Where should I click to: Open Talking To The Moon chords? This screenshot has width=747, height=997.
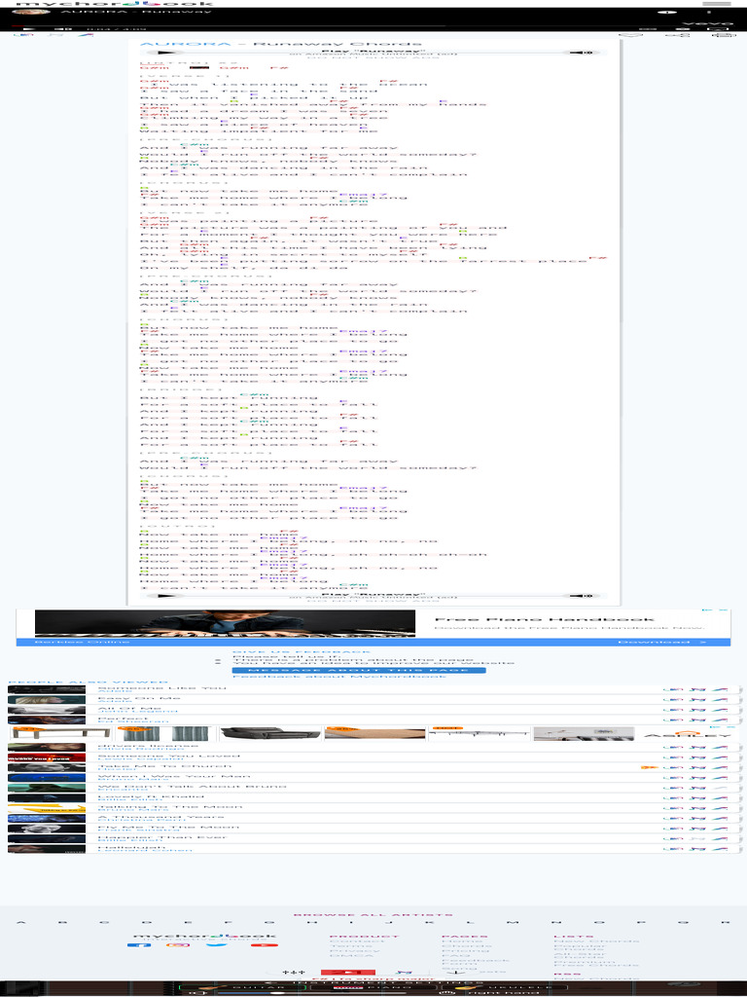(169, 807)
